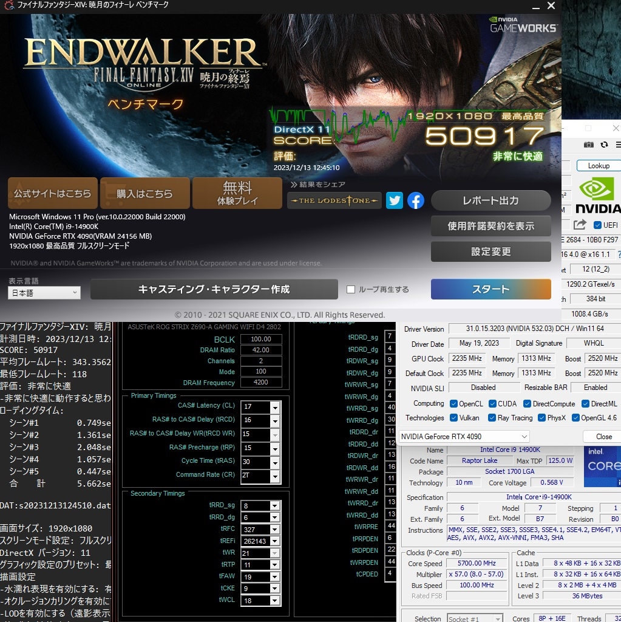Click Core Speed 5700.00 MHz in CPU-Z
The image size is (621, 622).
pyautogui.click(x=477, y=563)
